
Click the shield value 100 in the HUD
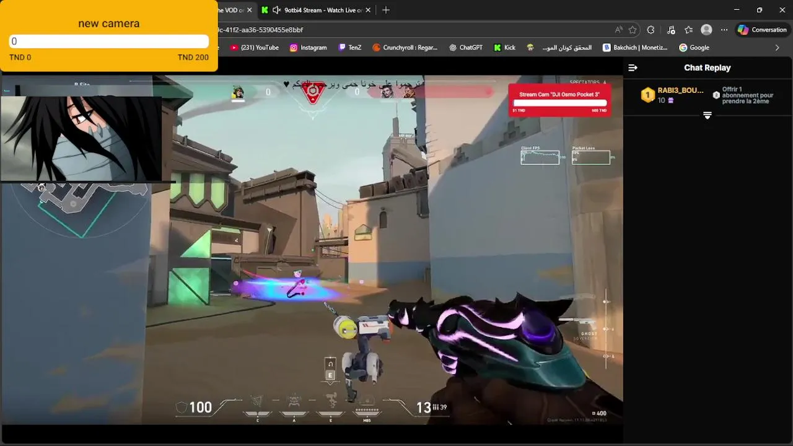tap(200, 407)
